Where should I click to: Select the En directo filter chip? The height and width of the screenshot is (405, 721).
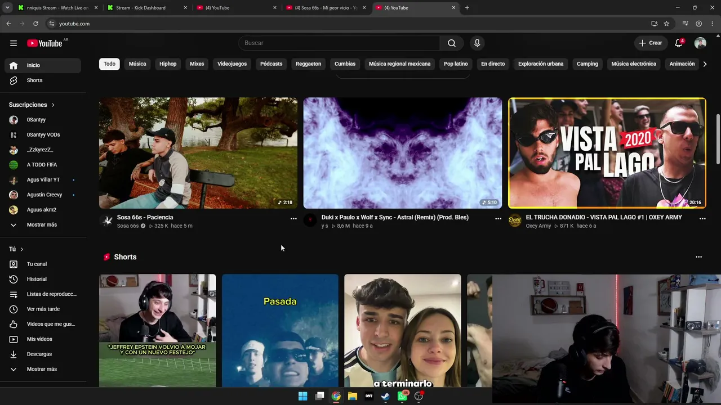click(x=493, y=64)
